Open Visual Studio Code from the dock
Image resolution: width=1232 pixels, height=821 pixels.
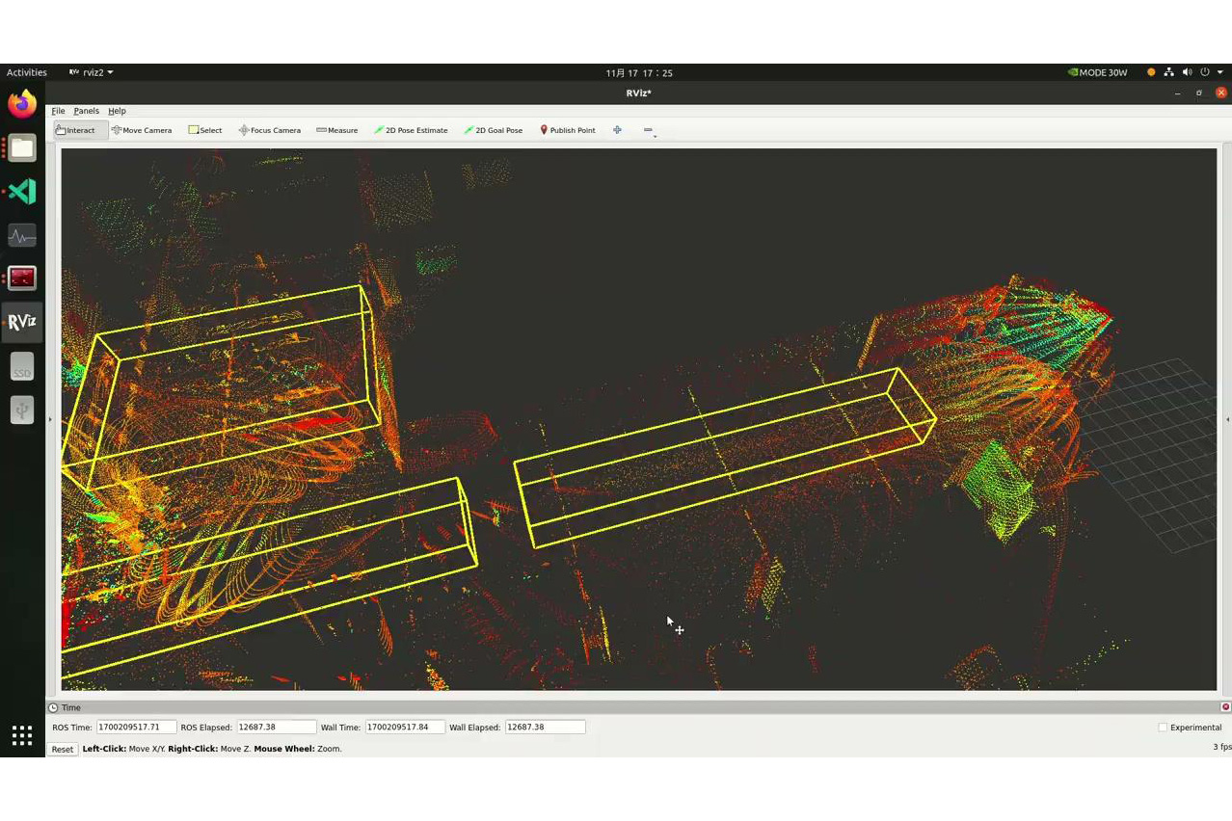point(22,192)
